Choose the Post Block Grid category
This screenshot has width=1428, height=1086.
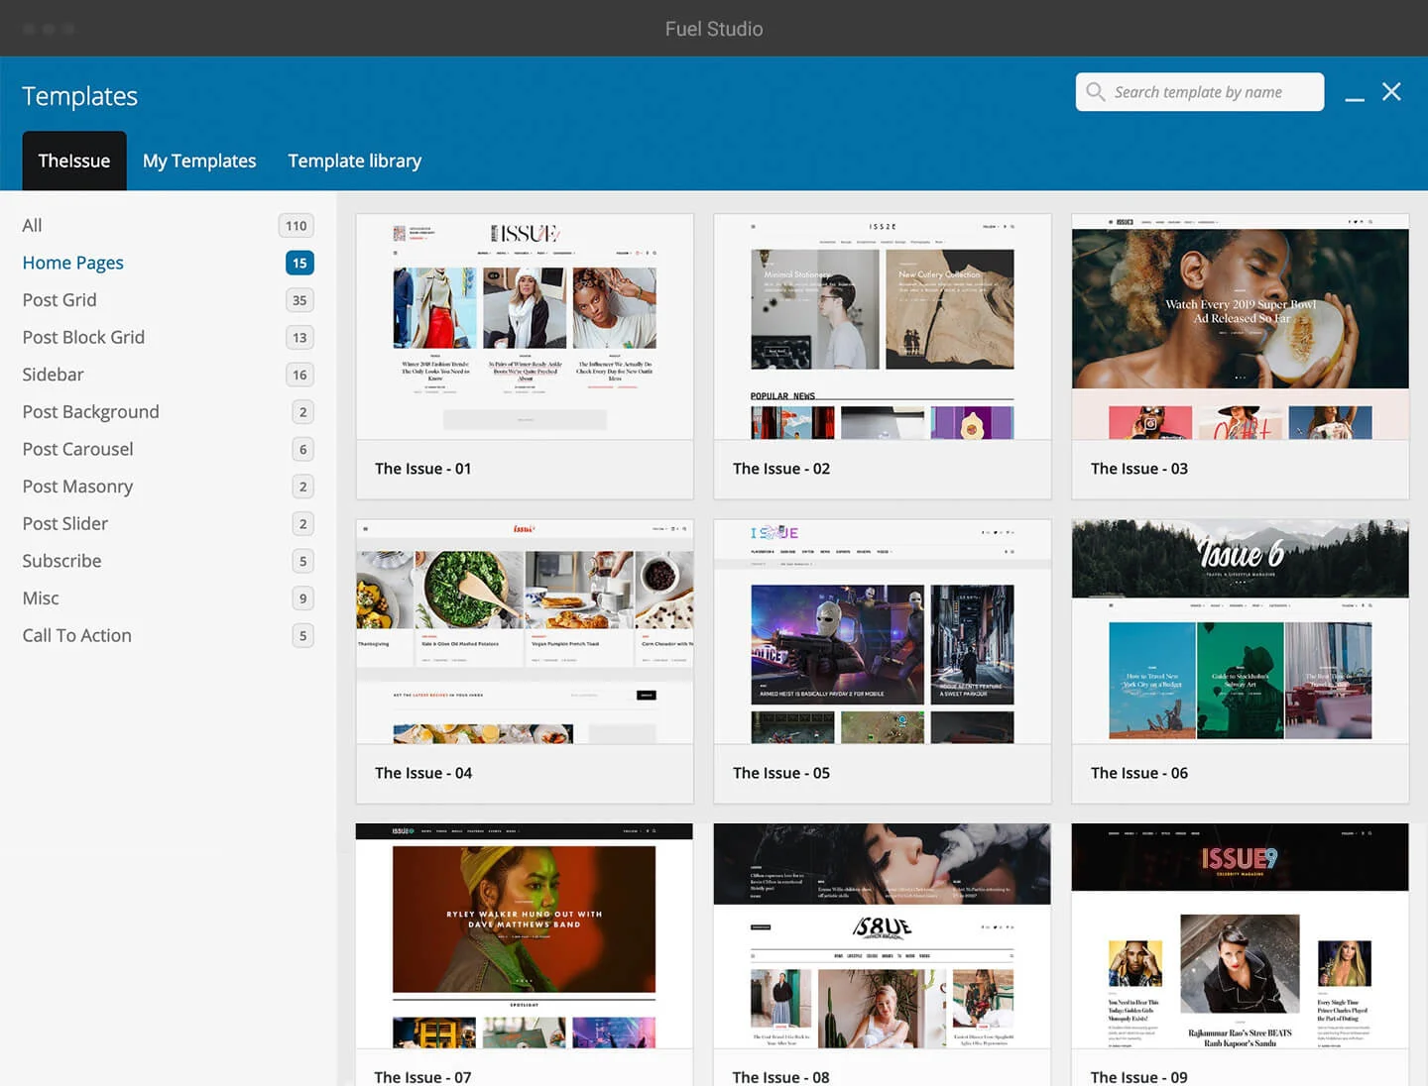click(83, 338)
